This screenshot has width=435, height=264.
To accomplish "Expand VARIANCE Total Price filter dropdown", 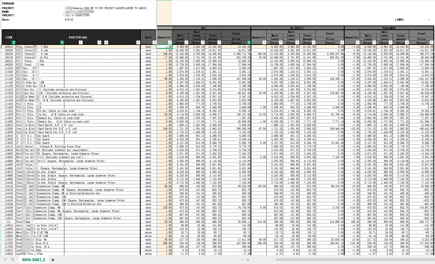I will (x=432, y=42).
